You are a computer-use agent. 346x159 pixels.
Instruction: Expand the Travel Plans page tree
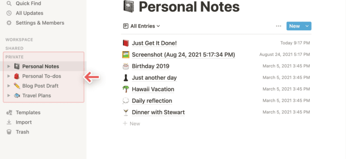point(9,95)
